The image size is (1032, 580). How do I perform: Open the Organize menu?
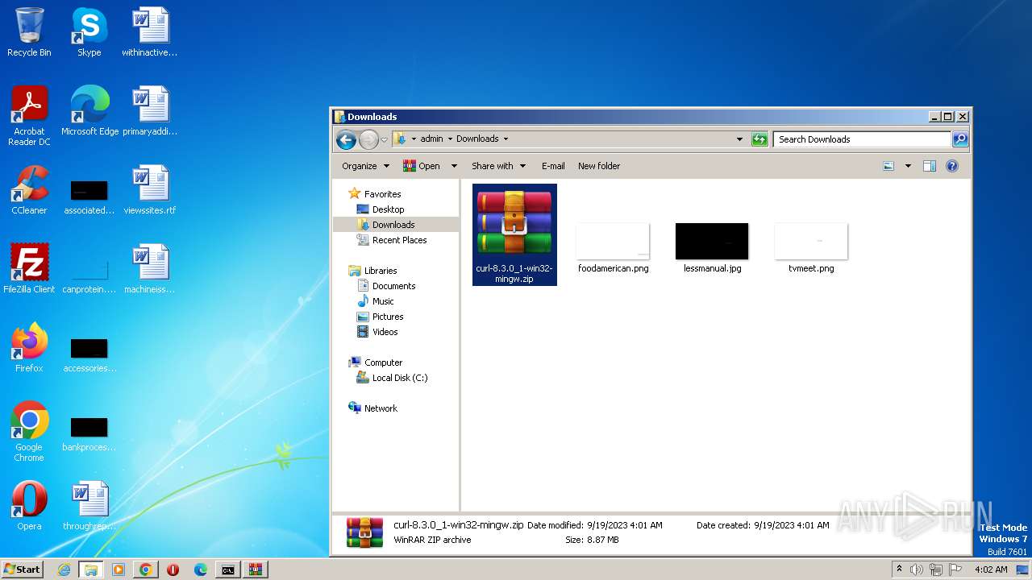(365, 166)
